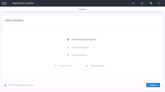
Task: Open the help question mark icon
Action: [142, 3]
